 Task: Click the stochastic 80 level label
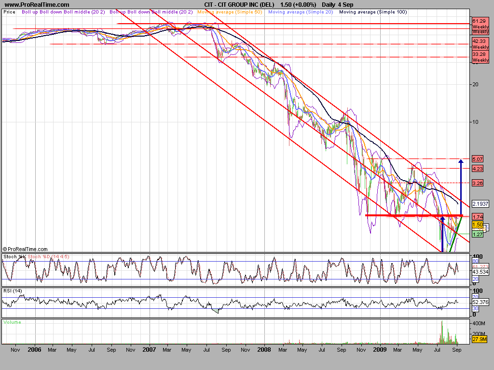(x=475, y=261)
